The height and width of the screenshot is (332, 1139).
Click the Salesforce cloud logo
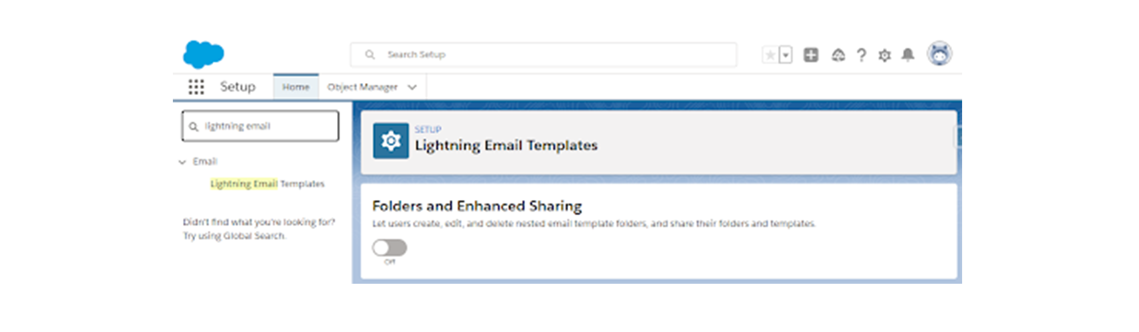(x=203, y=54)
